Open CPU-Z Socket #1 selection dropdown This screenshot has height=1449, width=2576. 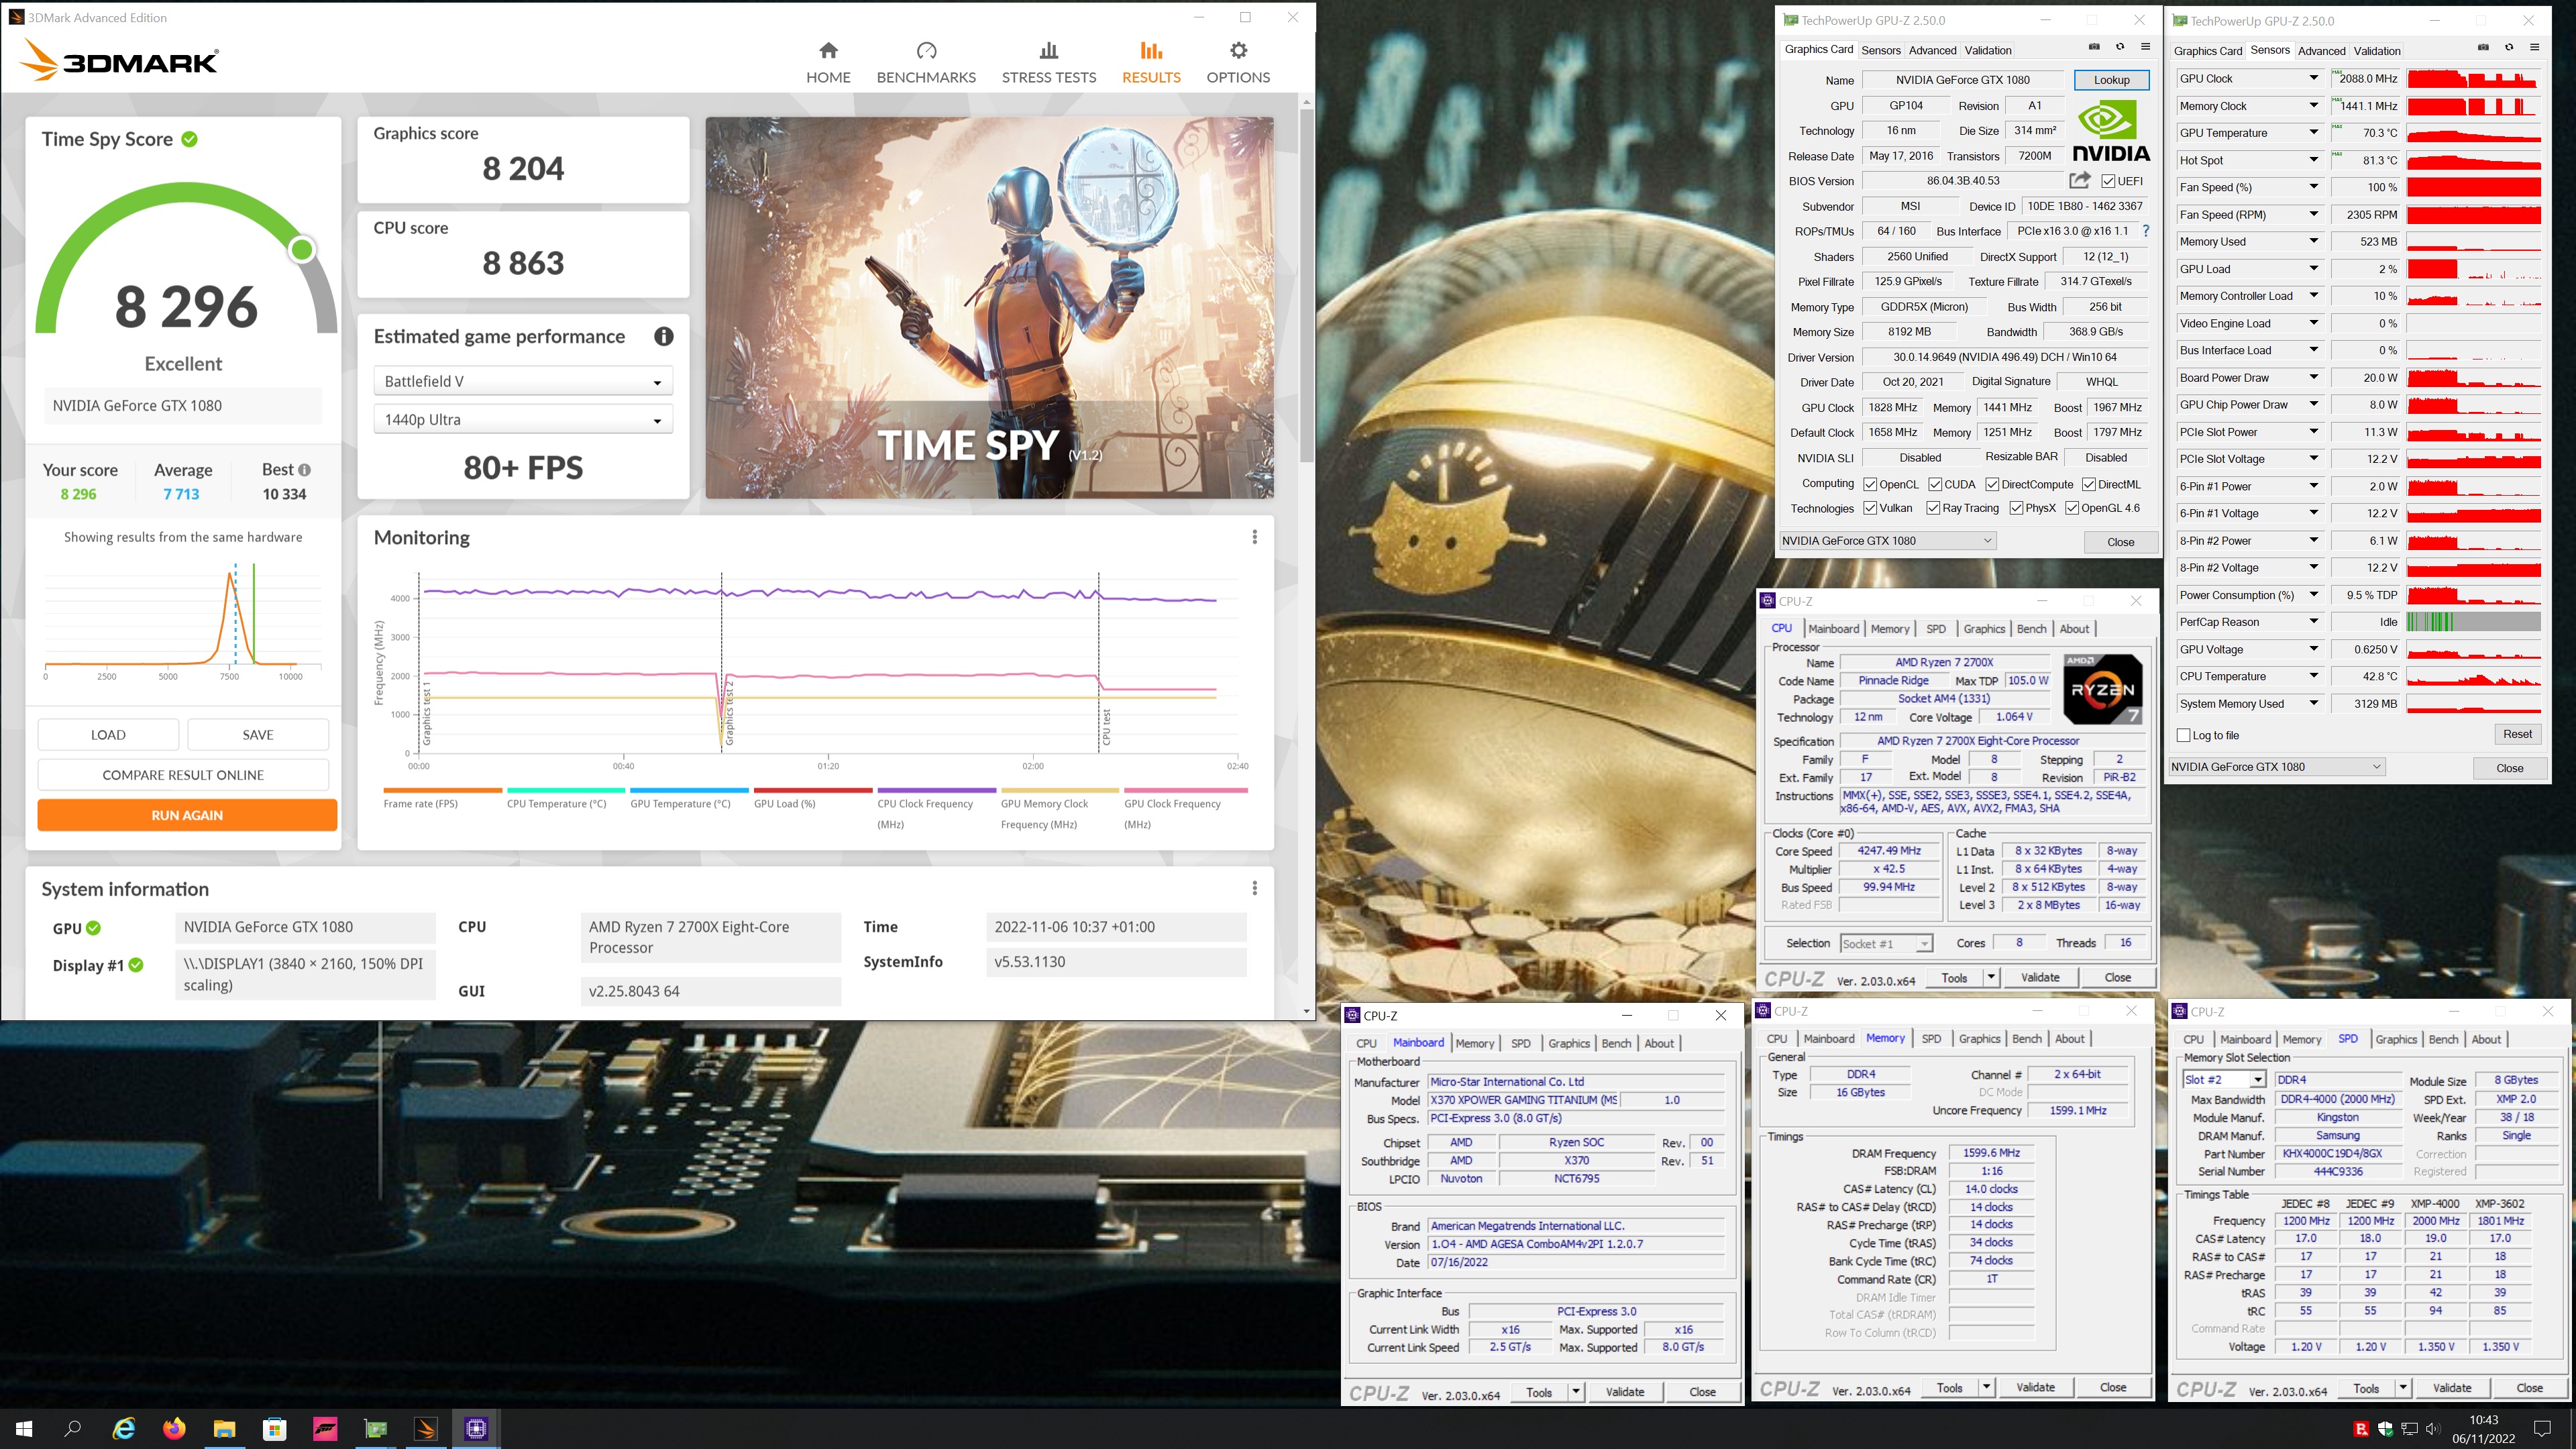click(x=1886, y=943)
